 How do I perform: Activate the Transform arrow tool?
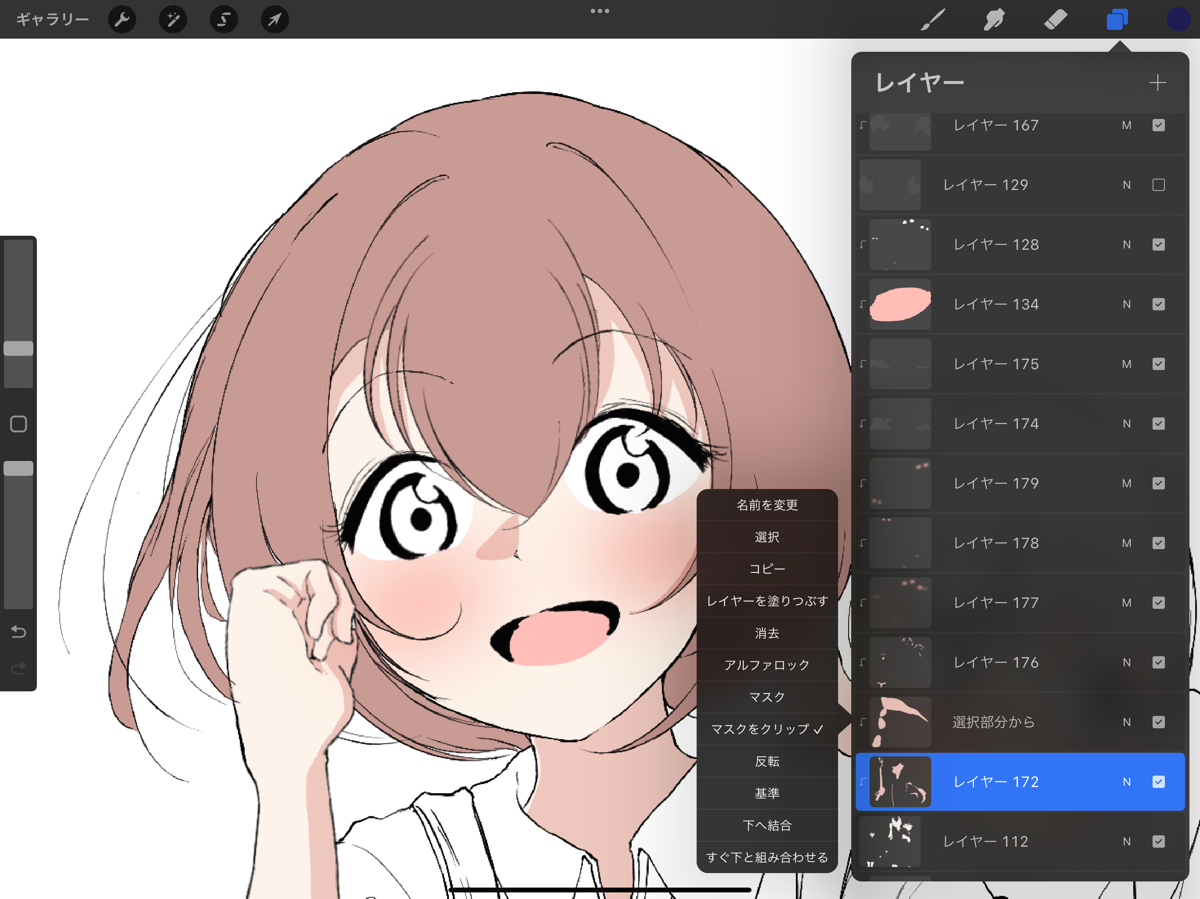click(x=275, y=19)
